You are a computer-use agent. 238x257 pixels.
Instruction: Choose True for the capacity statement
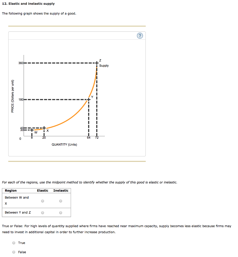click(14, 243)
